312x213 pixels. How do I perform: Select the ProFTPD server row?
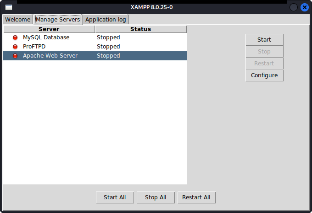click(95, 47)
